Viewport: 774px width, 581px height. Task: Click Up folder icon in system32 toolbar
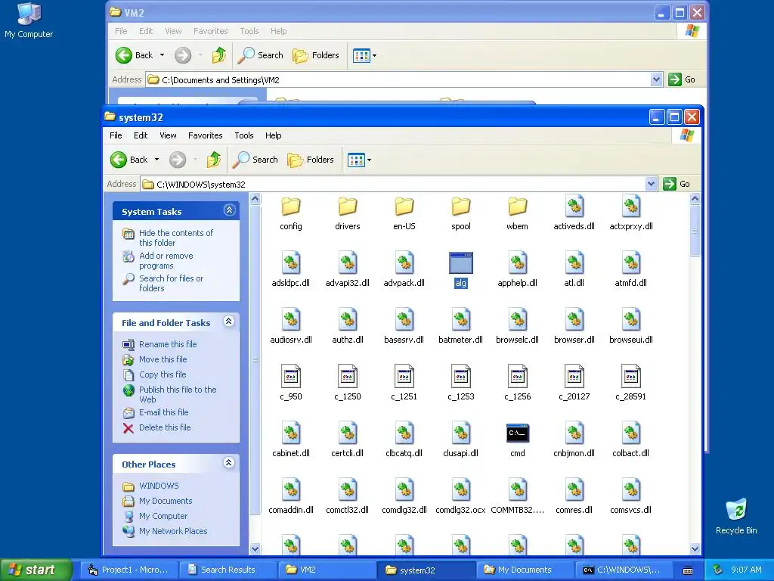point(214,160)
